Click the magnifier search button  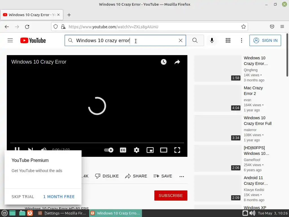click(x=195, y=40)
